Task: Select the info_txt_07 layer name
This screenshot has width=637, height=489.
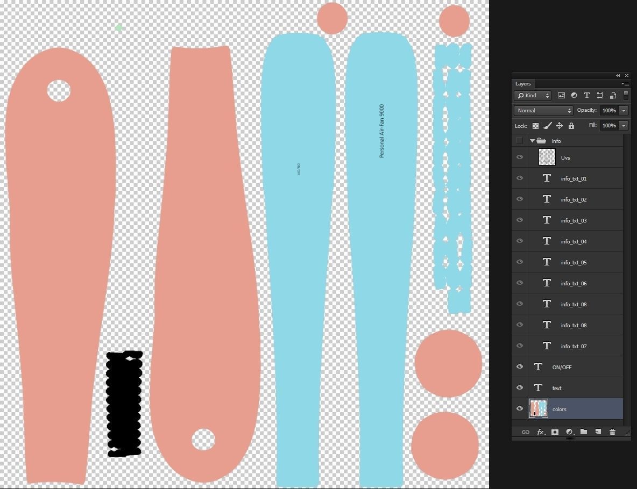Action: pyautogui.click(x=574, y=346)
